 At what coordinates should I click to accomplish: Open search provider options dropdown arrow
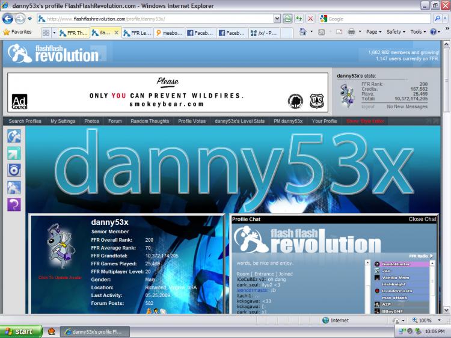(x=445, y=19)
